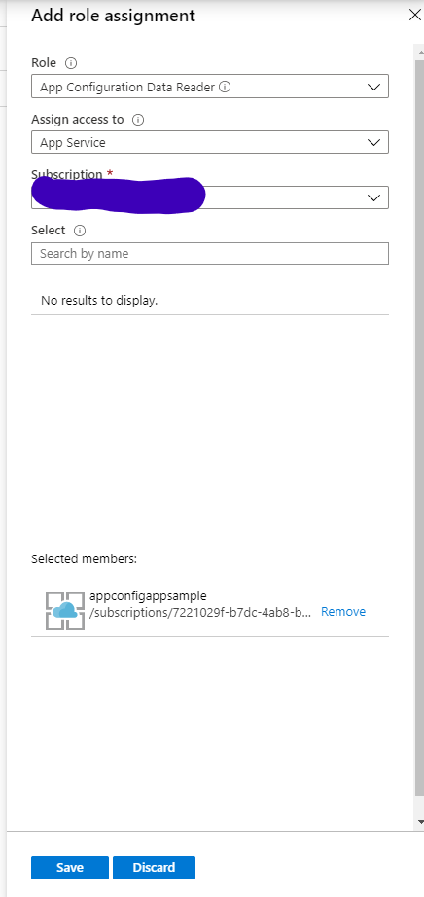Expand the Subscription dropdown
The height and width of the screenshot is (897, 424).
(210, 197)
